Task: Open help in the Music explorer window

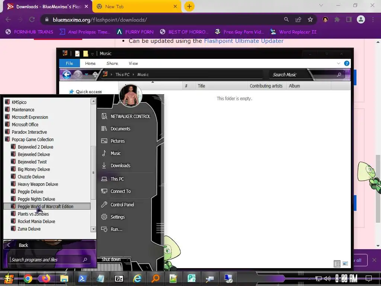Action: coord(347,63)
